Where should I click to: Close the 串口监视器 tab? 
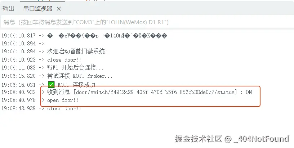[59, 9]
